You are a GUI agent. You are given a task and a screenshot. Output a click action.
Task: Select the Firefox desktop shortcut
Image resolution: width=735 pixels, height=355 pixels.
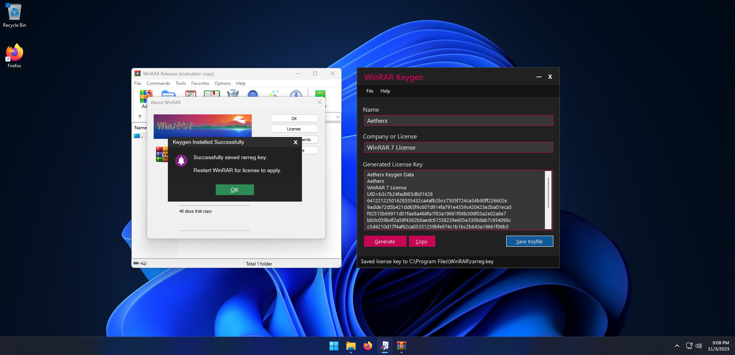click(x=15, y=56)
